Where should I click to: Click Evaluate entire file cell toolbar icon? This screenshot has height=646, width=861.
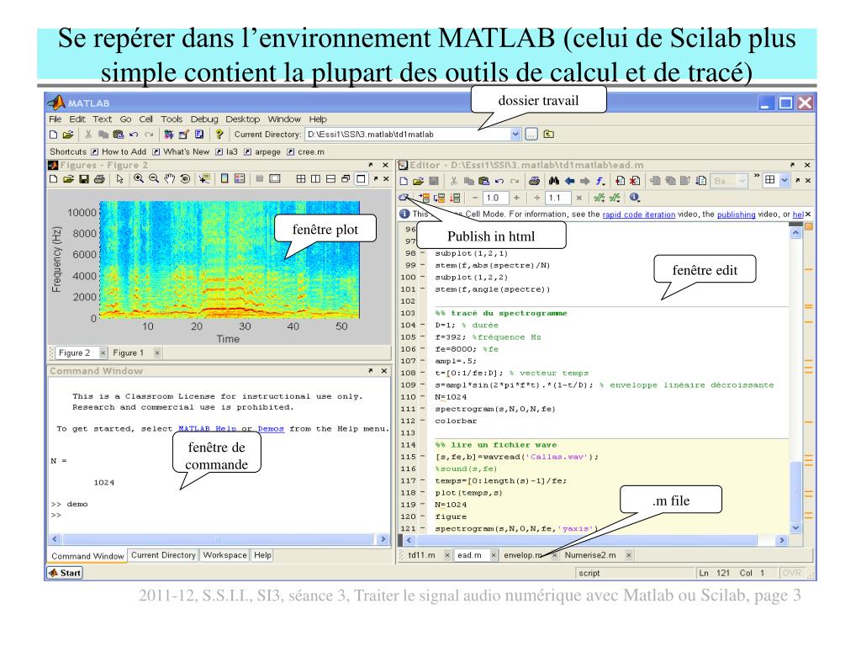coord(455,198)
